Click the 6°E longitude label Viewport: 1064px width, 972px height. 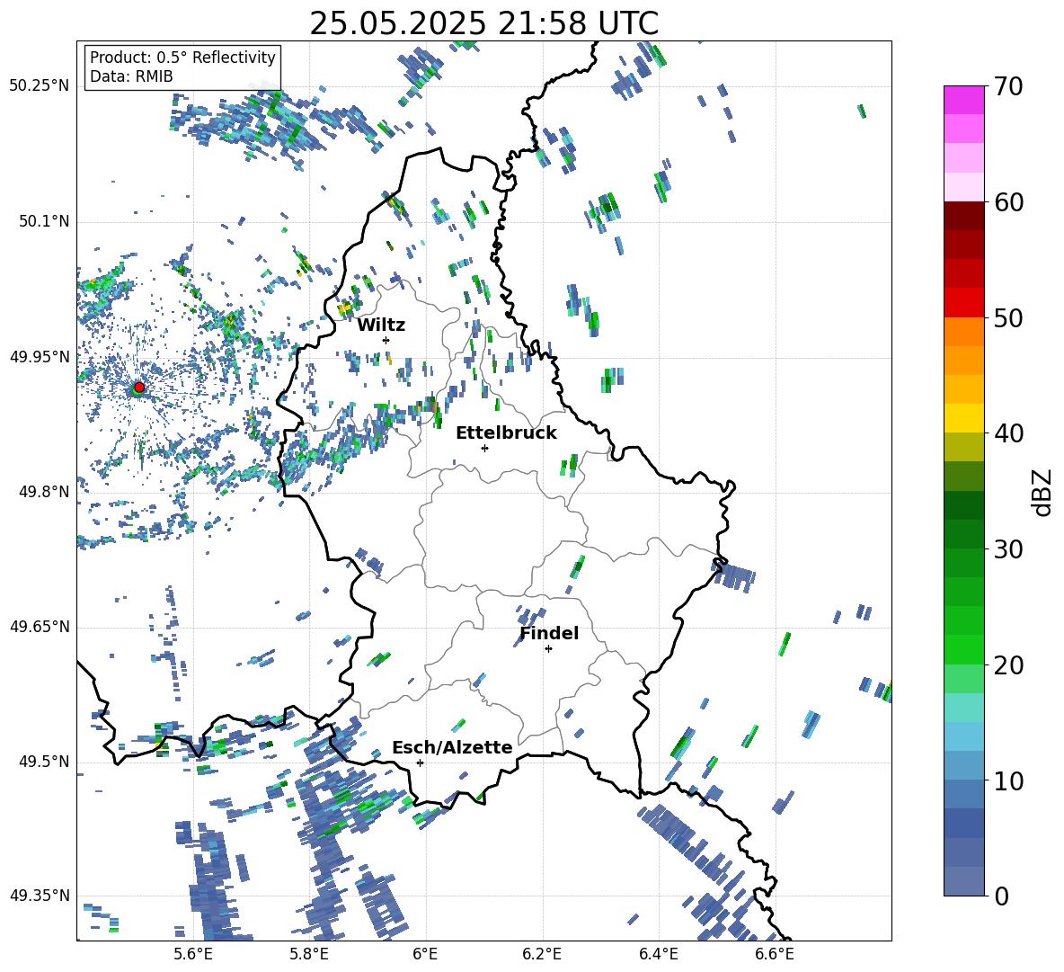coord(425,954)
